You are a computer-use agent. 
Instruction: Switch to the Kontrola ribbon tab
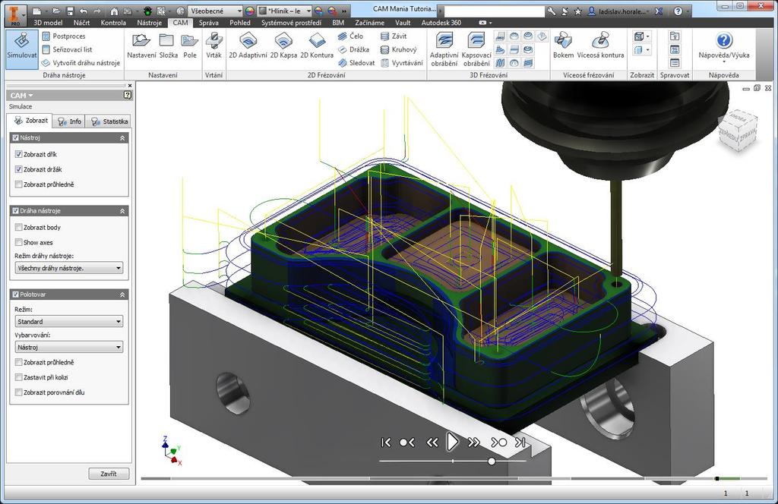pyautogui.click(x=113, y=23)
